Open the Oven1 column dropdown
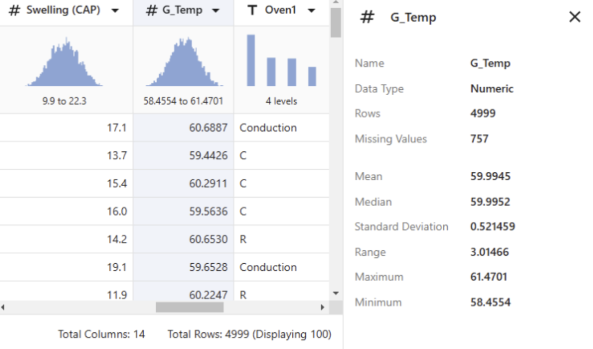 click(311, 10)
